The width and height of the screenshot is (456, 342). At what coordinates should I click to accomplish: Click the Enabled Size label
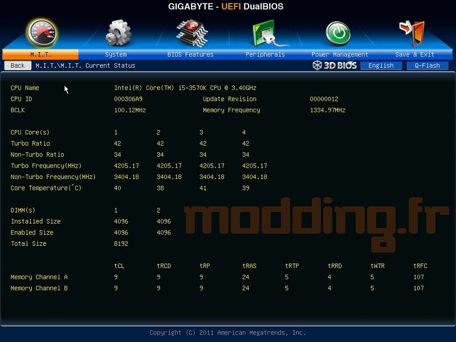32,233
